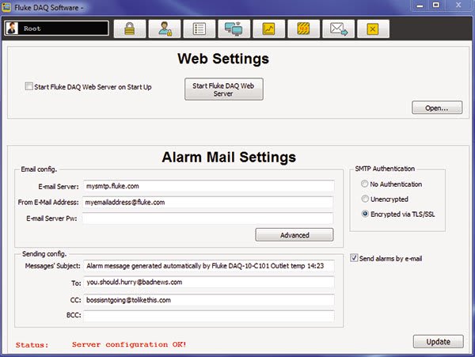The width and height of the screenshot is (475, 357).
Task: Click the network monitors toolbar icon
Action: click(x=234, y=29)
